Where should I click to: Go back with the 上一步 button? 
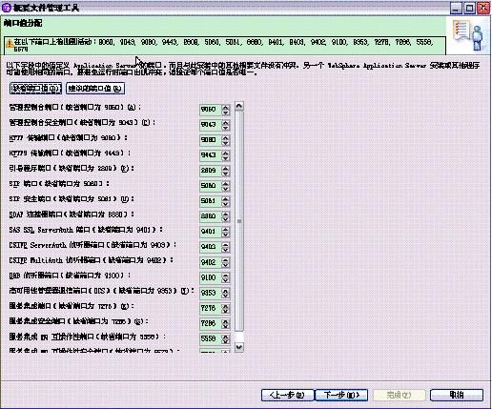point(287,395)
